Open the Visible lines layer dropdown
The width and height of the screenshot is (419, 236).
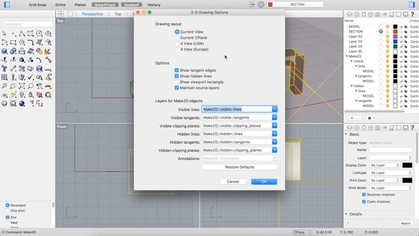click(274, 109)
